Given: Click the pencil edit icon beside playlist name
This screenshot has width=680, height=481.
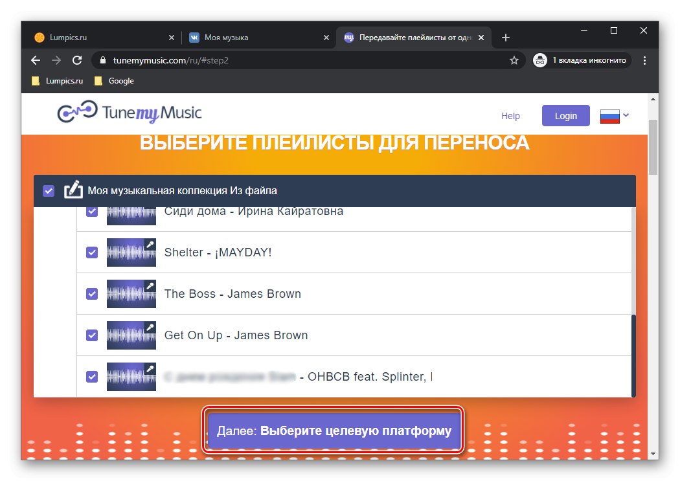Looking at the screenshot, I should (73, 190).
